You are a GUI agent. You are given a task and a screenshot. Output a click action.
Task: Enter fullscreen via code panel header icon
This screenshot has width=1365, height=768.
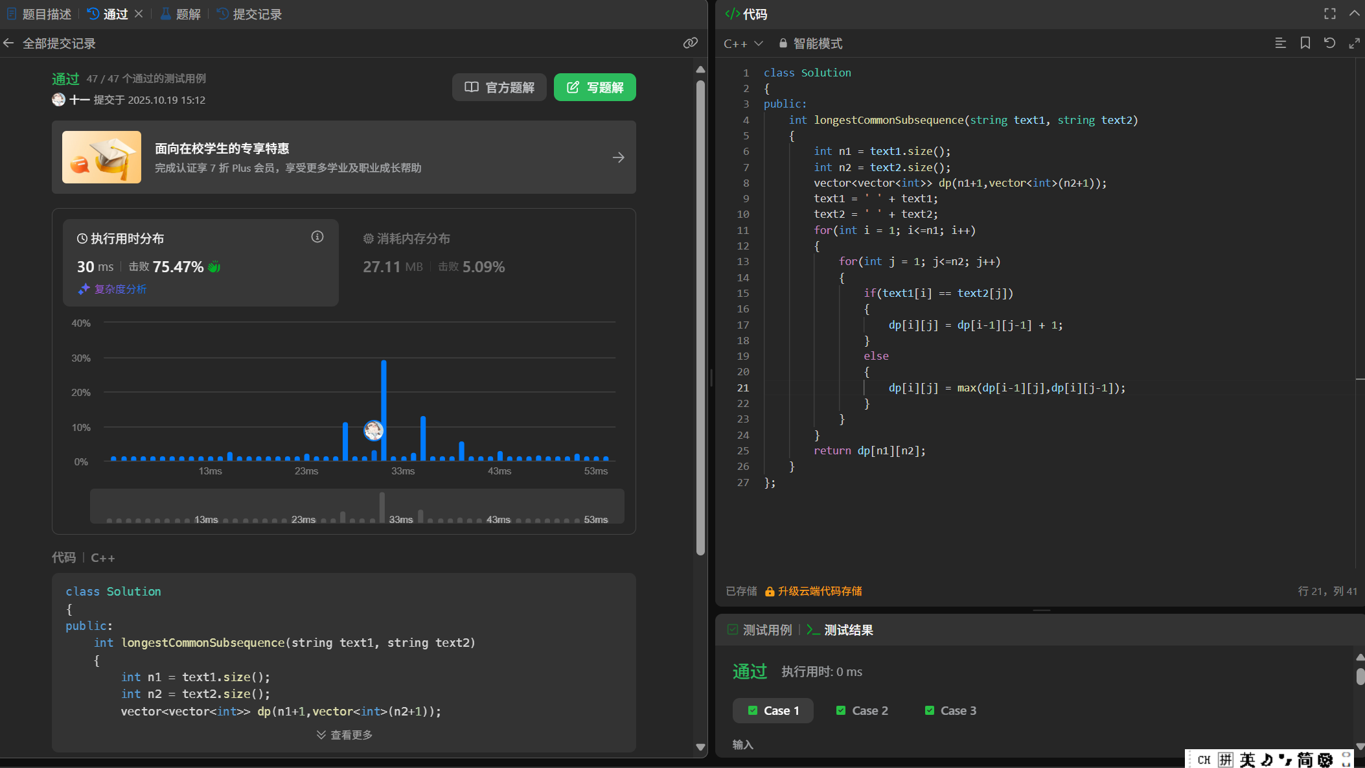pos(1329,14)
